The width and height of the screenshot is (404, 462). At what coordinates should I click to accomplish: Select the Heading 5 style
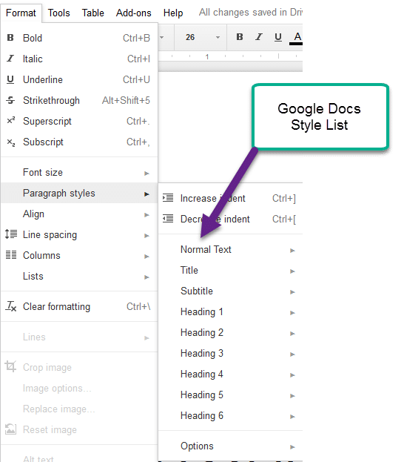[x=231, y=395]
